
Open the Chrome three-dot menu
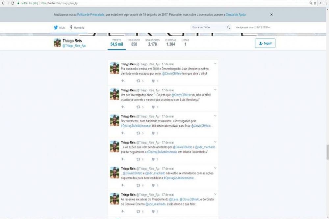pos(326,3)
